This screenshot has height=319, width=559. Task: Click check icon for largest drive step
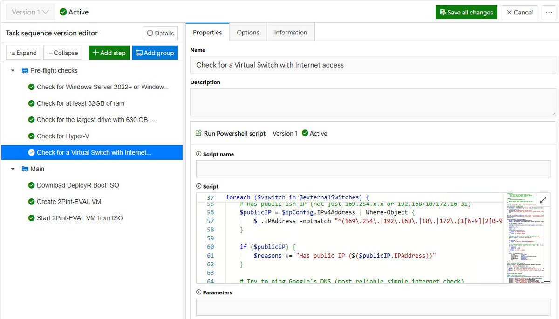[x=31, y=120]
